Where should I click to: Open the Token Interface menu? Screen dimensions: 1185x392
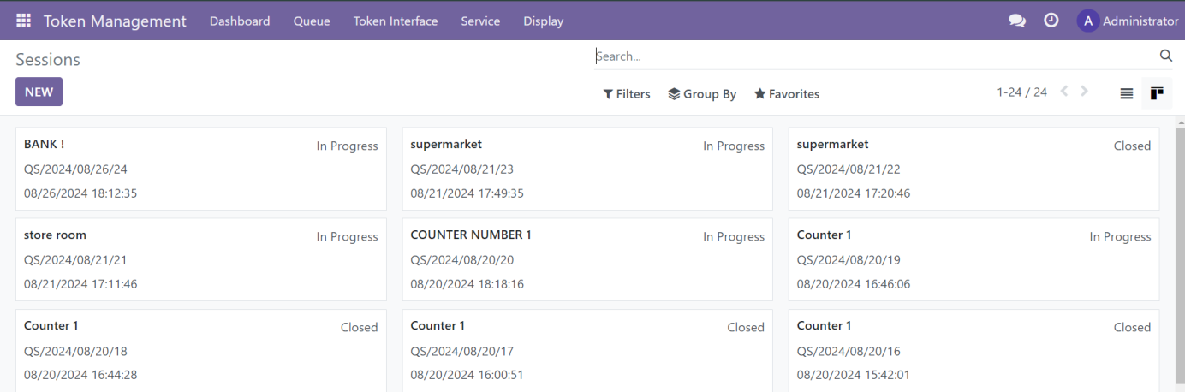tap(396, 21)
